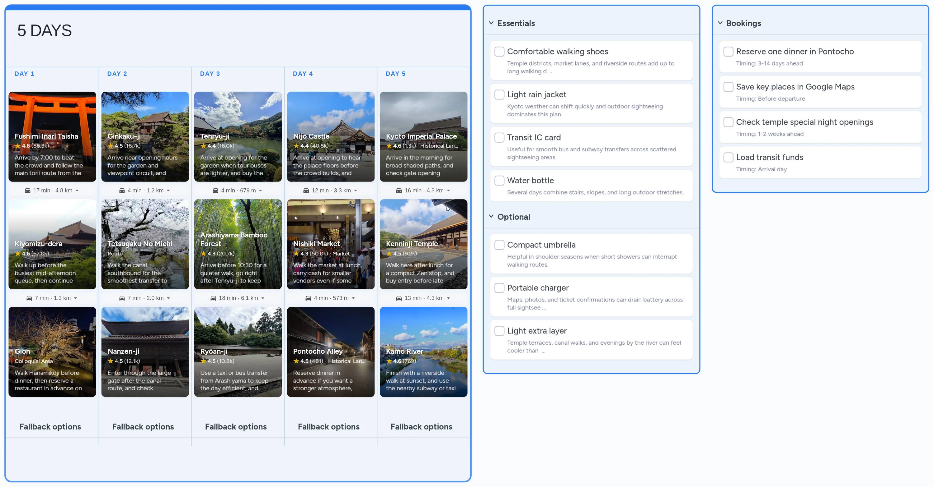
Task: Click car icon for 12 min 3.3 km
Action: tap(306, 191)
